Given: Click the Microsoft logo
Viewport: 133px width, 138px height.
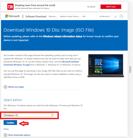Looking at the screenshot, I should tap(12, 16).
